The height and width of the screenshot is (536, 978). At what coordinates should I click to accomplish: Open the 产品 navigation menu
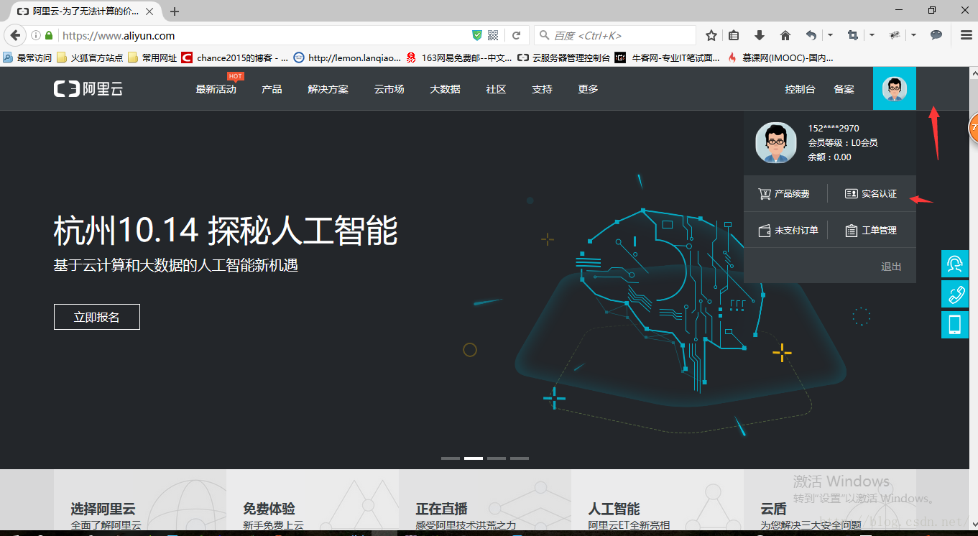(x=272, y=89)
